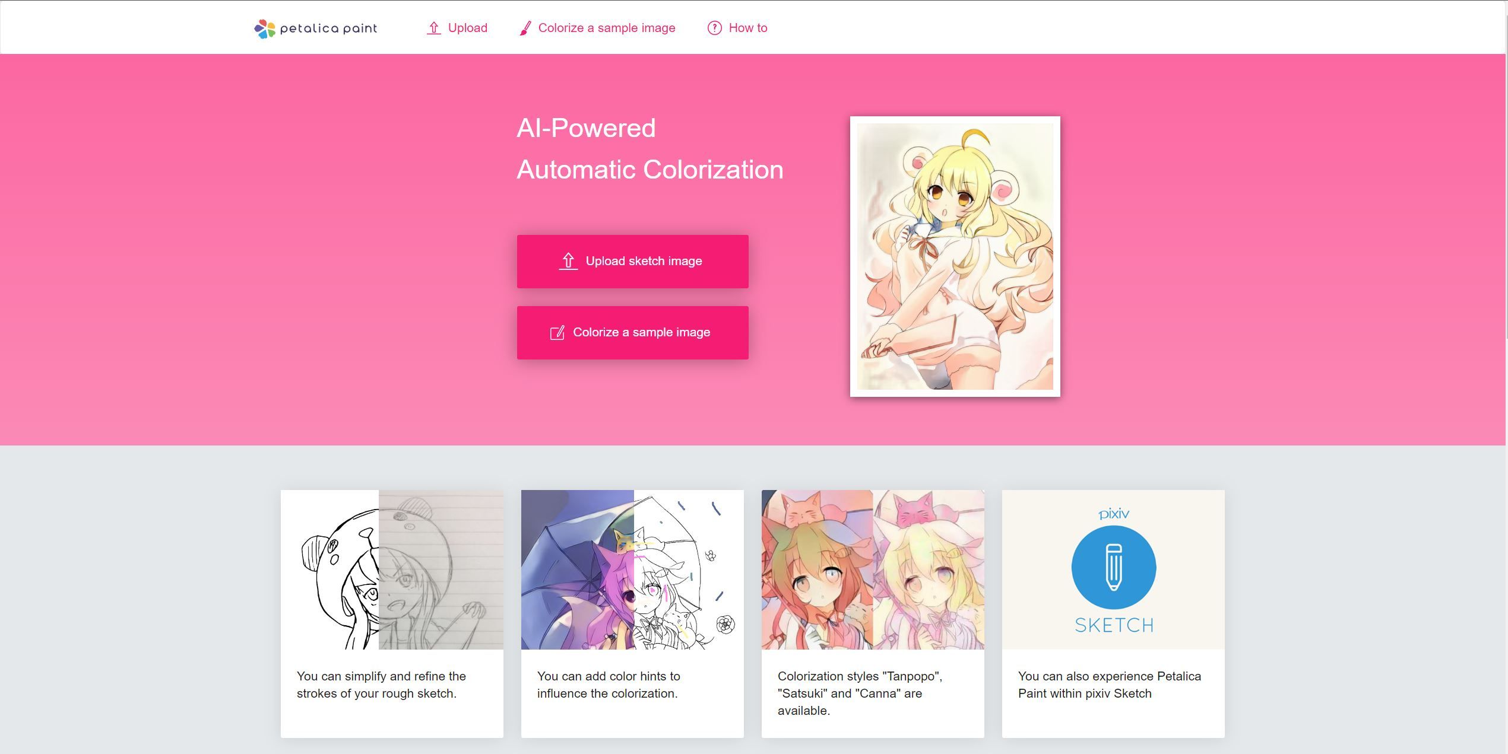Click the petalica paint flower logo icon

click(264, 28)
